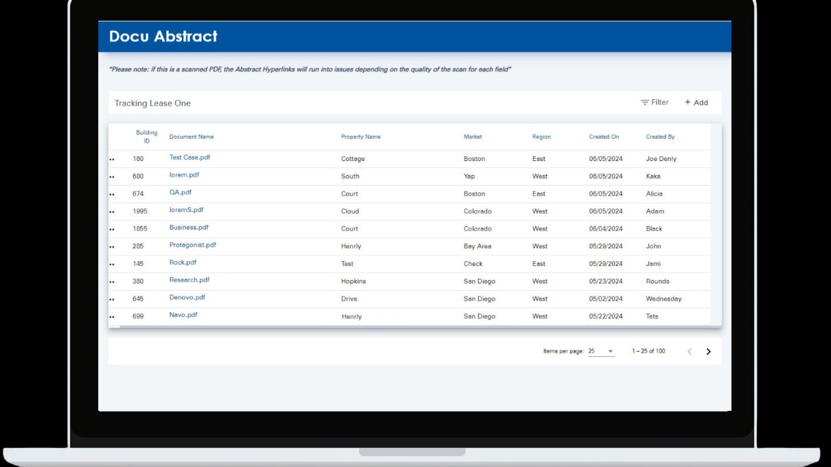Click the Cloud property cell
831x467 pixels.
click(350, 211)
